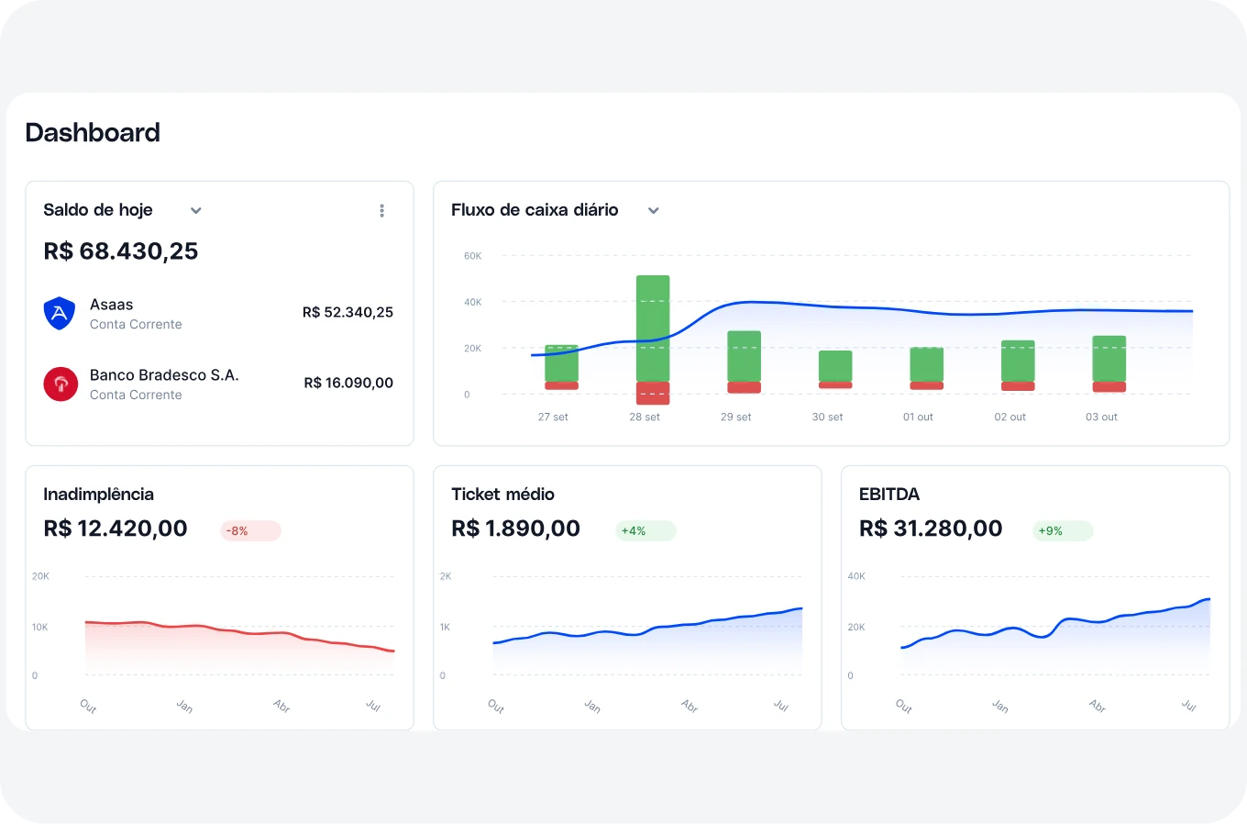Click the Jan label on Inadimplência chart

point(184,706)
